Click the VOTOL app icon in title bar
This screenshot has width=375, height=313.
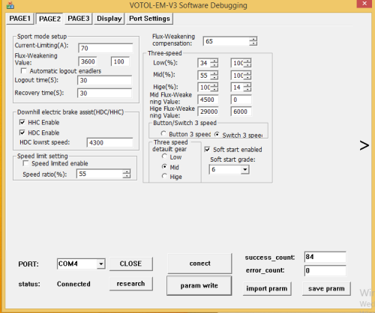[10, 5]
